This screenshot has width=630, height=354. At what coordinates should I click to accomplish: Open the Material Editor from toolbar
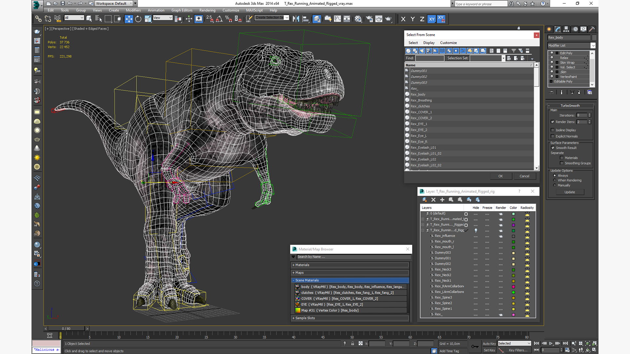click(358, 19)
